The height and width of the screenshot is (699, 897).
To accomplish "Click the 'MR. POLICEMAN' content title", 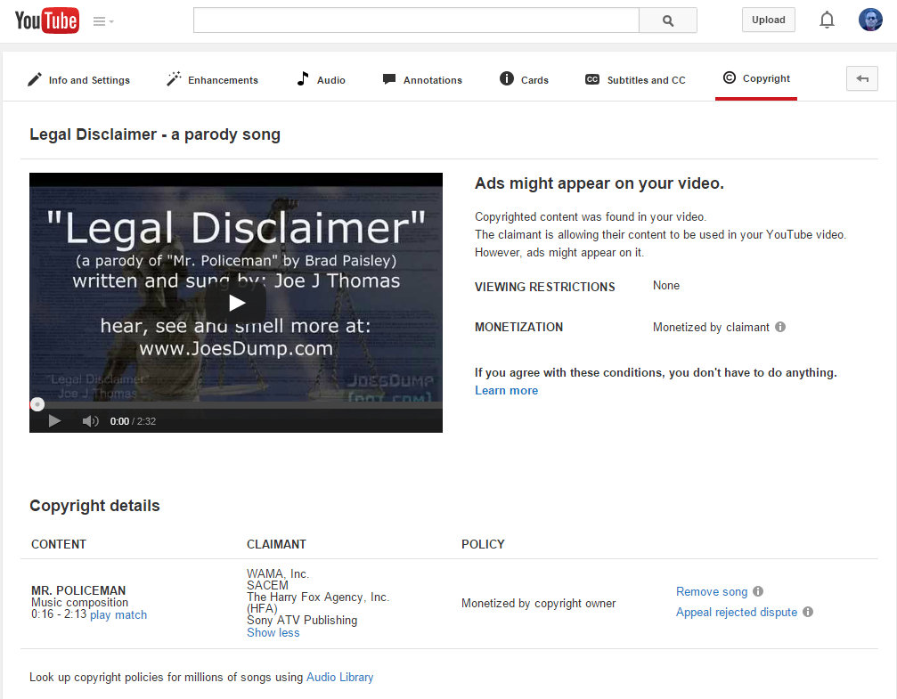I will point(78,590).
